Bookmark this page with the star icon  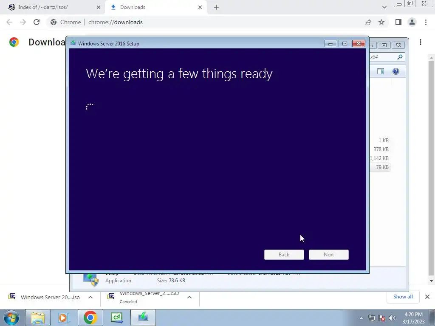[381, 22]
